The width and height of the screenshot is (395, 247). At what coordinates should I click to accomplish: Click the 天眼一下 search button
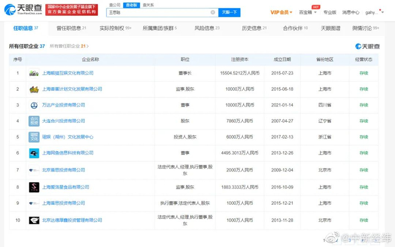(229, 12)
